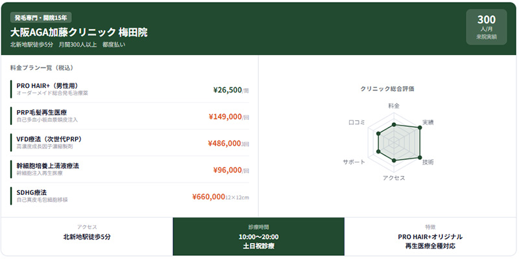Viewport: 519px width, 259px height.
Task: Click the 300人/月 来院実績 stat box
Action: click(x=486, y=27)
